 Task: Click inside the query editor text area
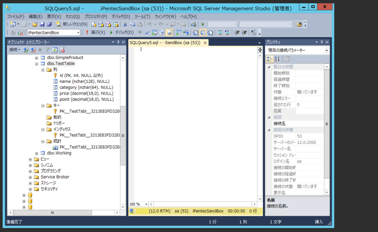(x=196, y=124)
